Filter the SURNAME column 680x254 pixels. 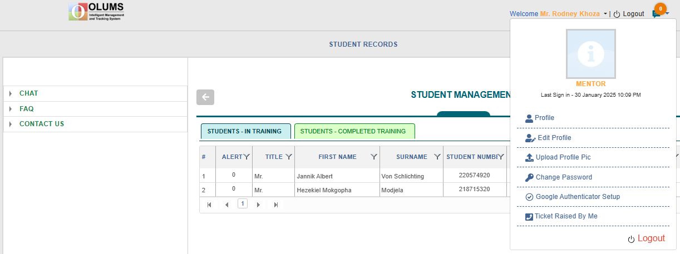pyautogui.click(x=437, y=157)
